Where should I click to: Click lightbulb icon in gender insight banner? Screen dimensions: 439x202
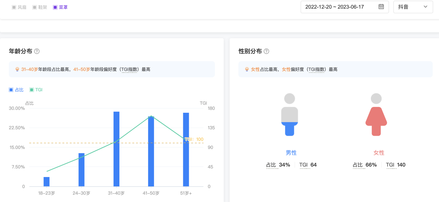click(x=247, y=69)
